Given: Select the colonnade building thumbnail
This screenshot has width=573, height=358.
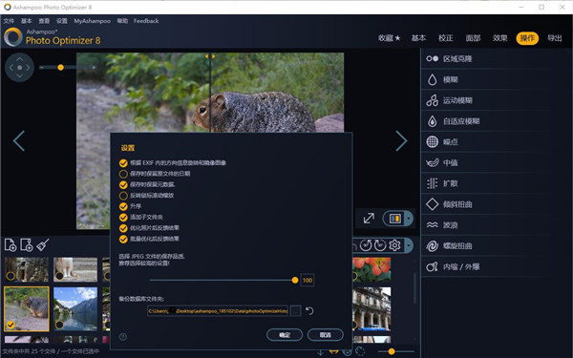Looking at the screenshot, I should pos(371,309).
